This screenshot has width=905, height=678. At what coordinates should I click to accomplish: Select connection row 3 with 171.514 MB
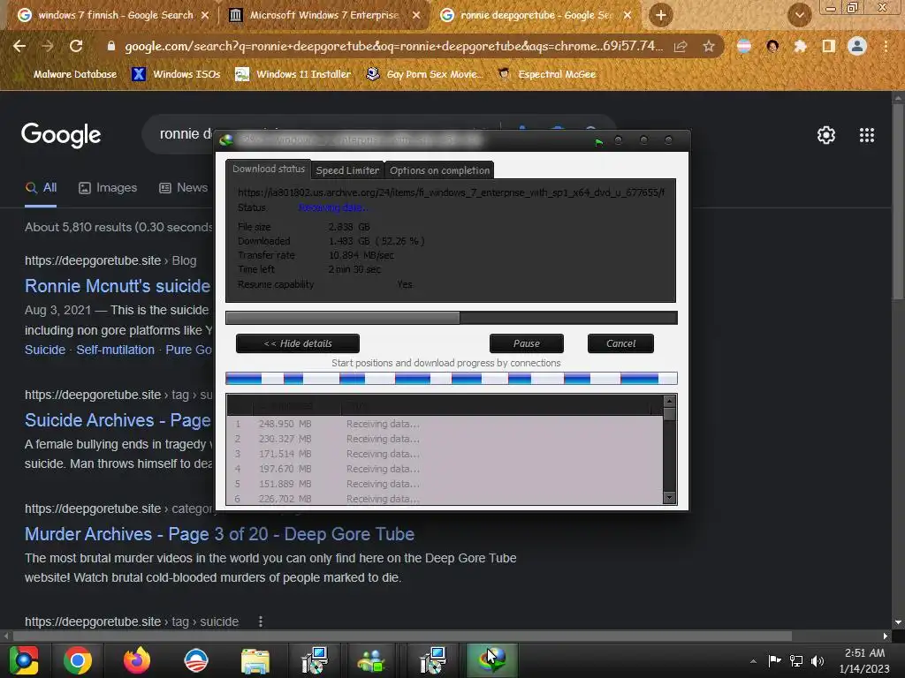point(445,454)
